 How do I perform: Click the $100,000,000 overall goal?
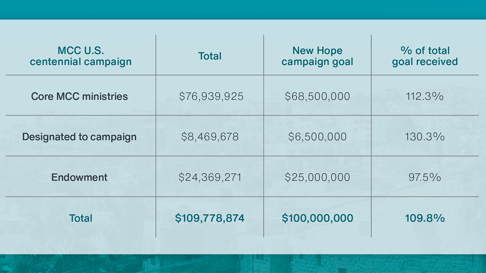coord(317,218)
